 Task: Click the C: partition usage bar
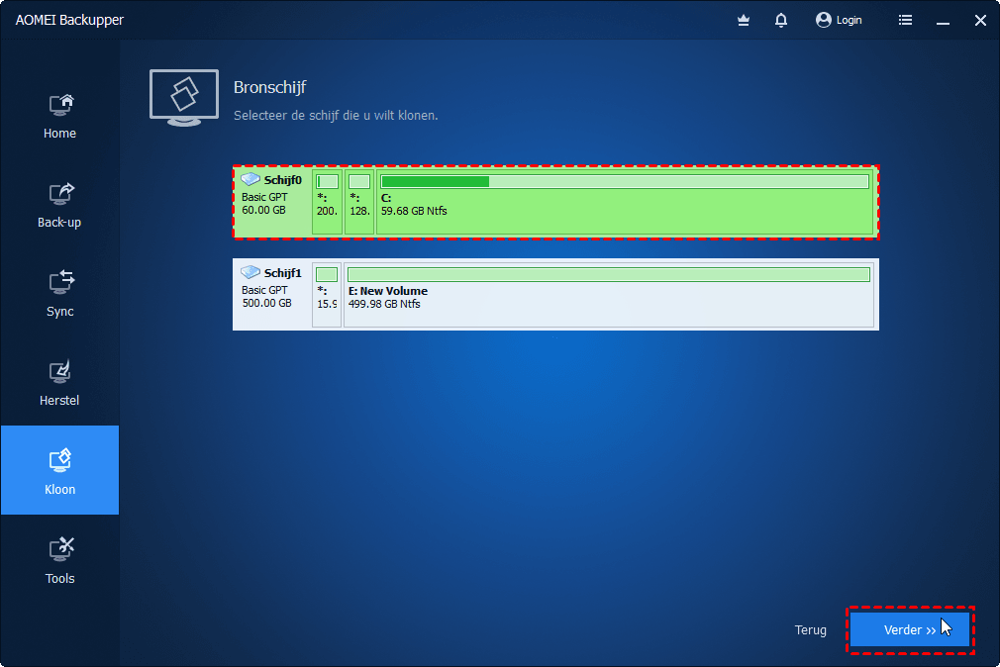click(625, 182)
